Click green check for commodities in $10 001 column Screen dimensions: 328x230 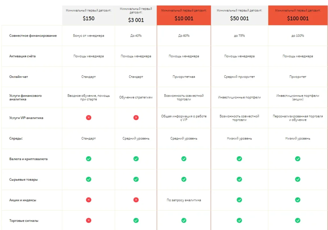click(x=184, y=179)
